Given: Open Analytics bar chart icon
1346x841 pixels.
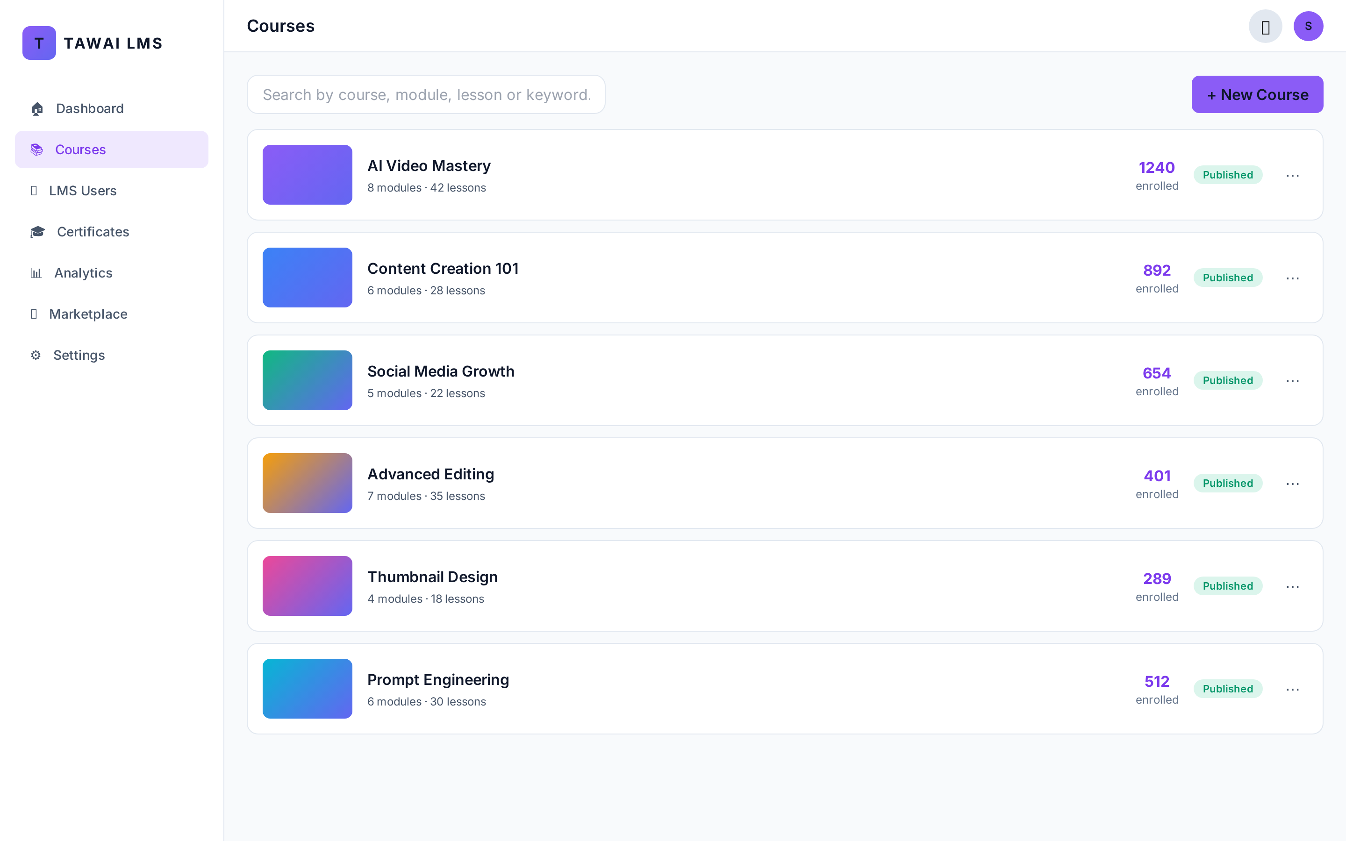Looking at the screenshot, I should [x=36, y=273].
